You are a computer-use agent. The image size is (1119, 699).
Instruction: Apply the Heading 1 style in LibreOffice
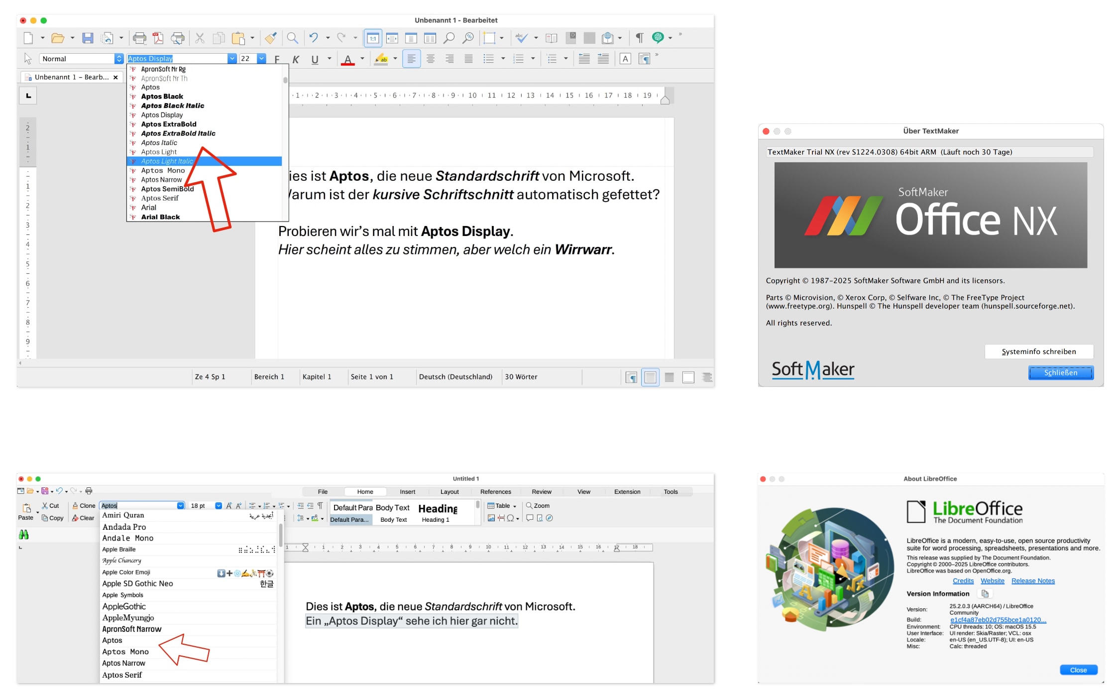click(438, 513)
